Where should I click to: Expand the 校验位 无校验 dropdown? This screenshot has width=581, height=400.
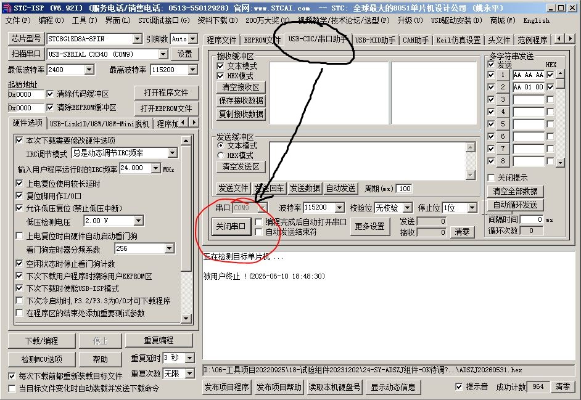click(x=408, y=208)
